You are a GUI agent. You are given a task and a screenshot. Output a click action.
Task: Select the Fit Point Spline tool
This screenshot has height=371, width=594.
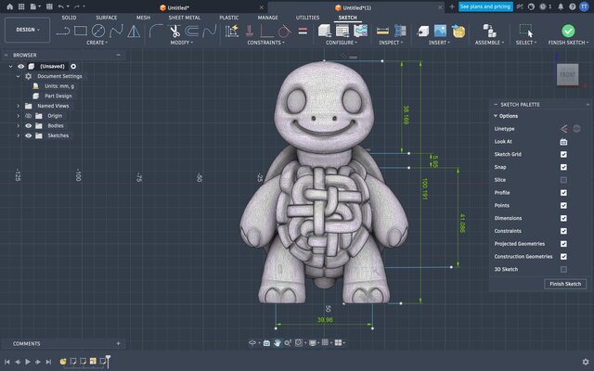pos(116,31)
